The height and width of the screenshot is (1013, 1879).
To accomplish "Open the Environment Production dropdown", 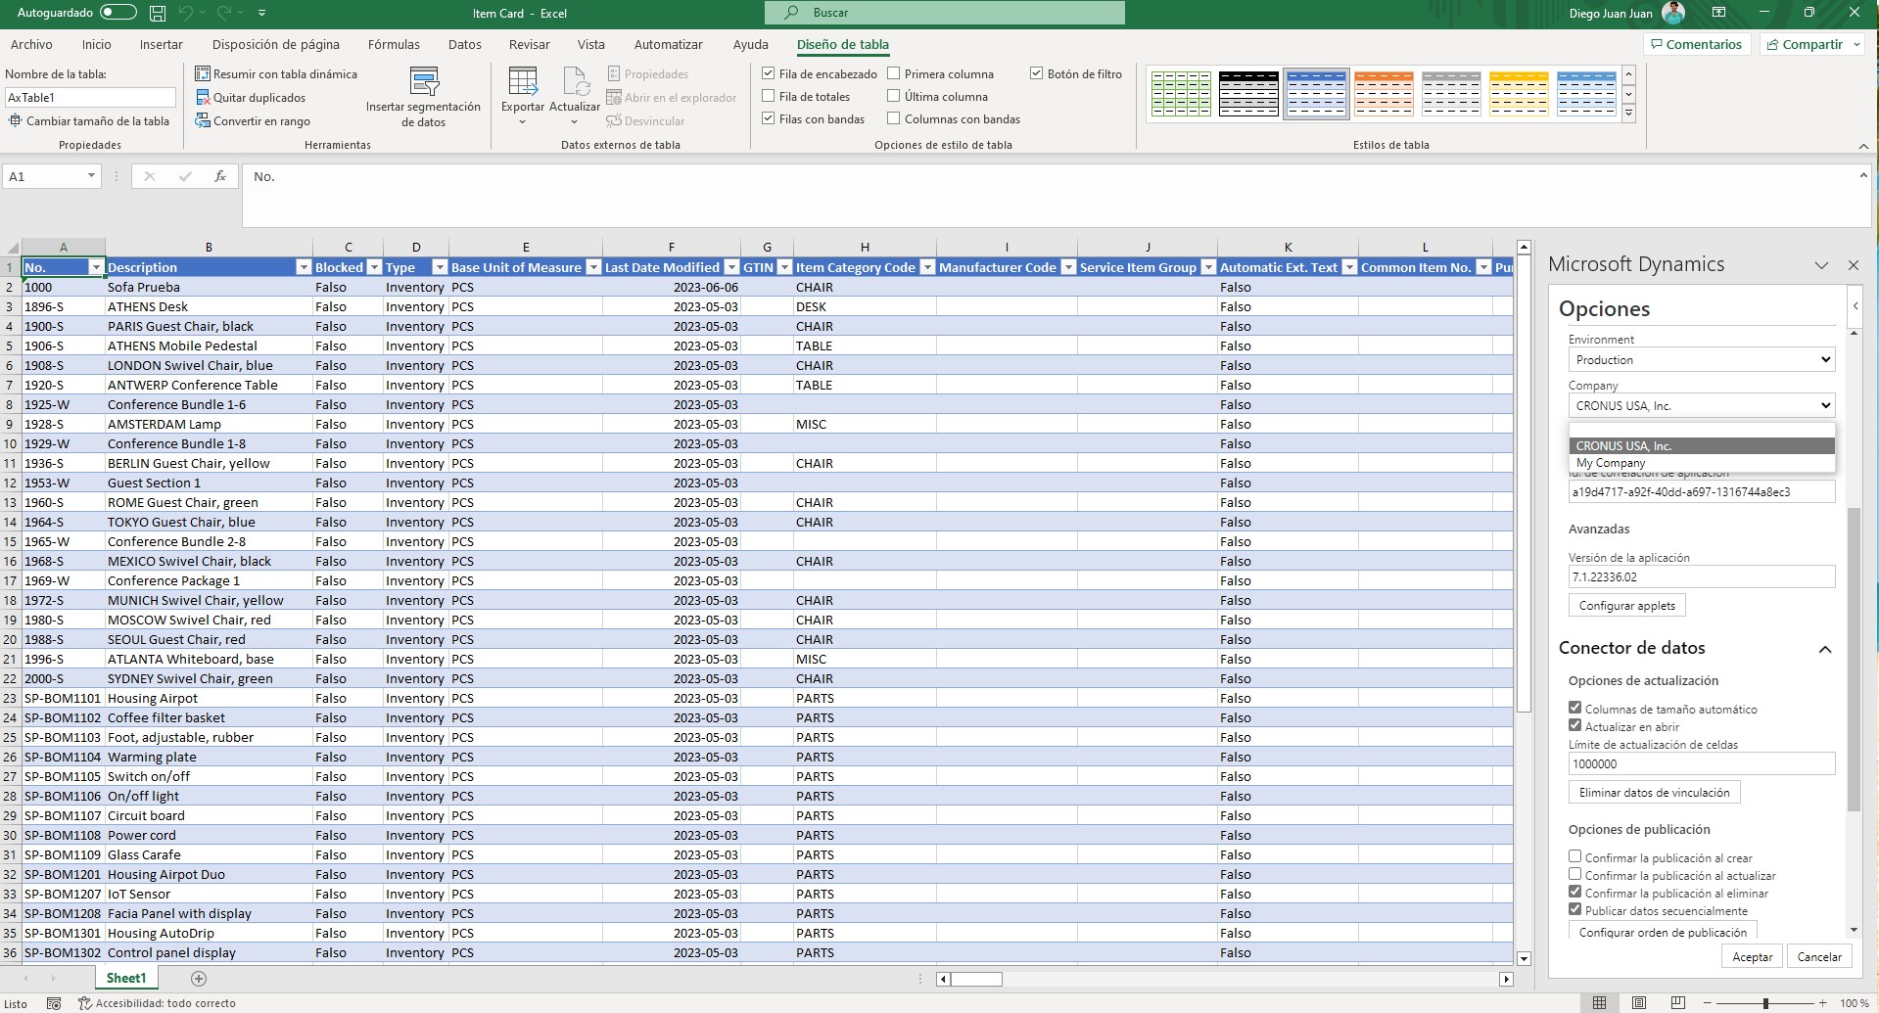I will coord(1702,359).
